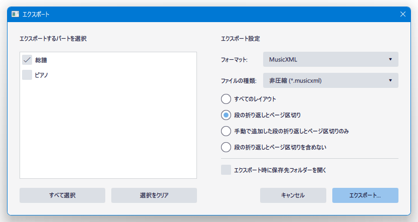
Task: Open the ファイルの種類 dropdown showing 非圧縮
Action: coord(331,80)
